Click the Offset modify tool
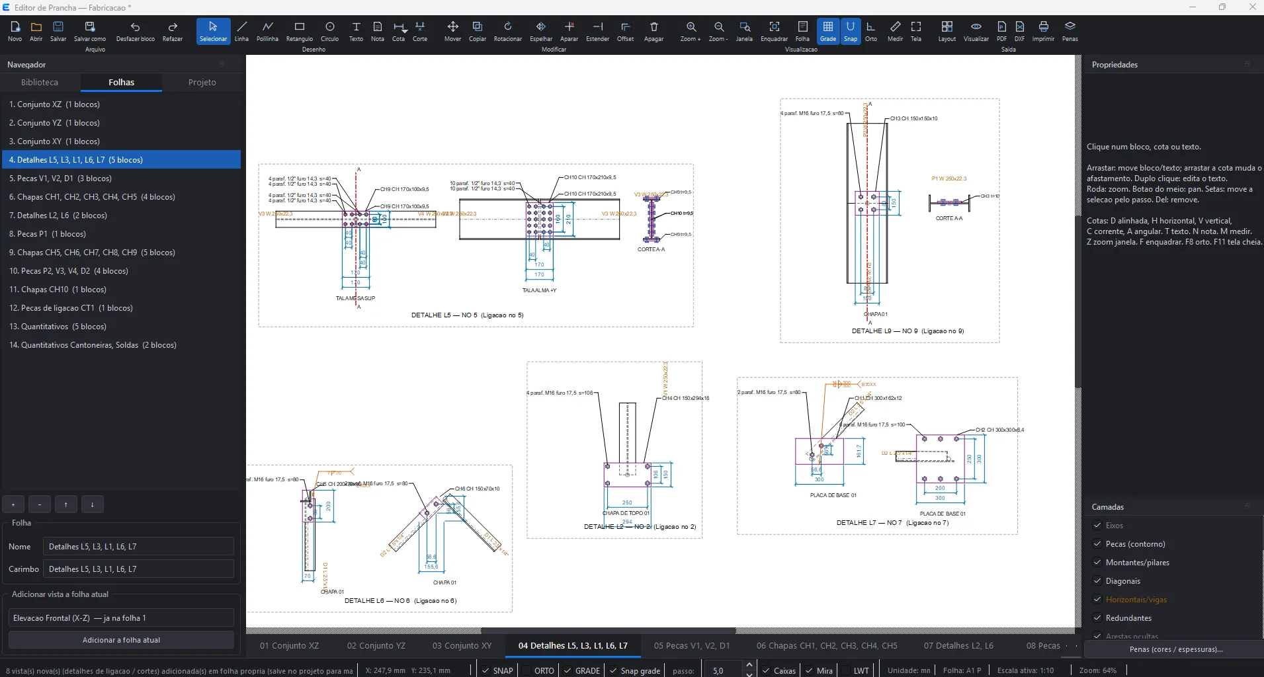The width and height of the screenshot is (1264, 677). pyautogui.click(x=625, y=31)
